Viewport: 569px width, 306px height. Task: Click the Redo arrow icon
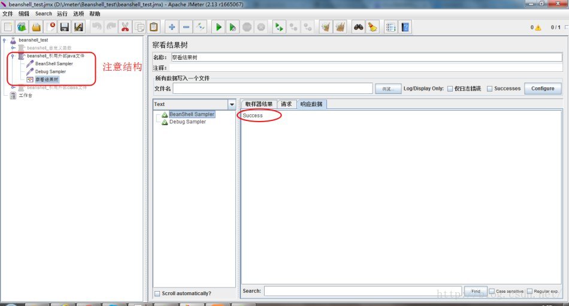[111, 27]
